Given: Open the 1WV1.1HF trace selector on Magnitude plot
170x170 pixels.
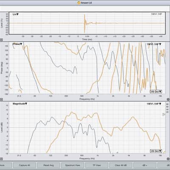Looking at the screenshot, I should tap(154, 104).
